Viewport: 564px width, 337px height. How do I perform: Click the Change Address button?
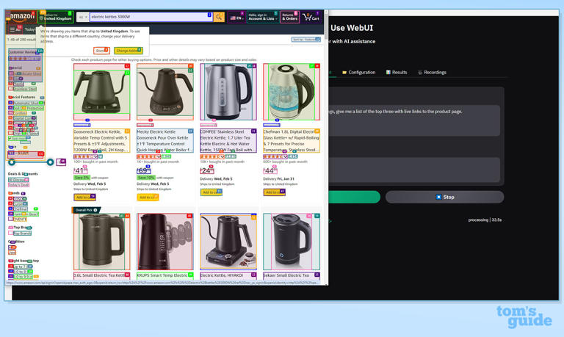click(128, 51)
